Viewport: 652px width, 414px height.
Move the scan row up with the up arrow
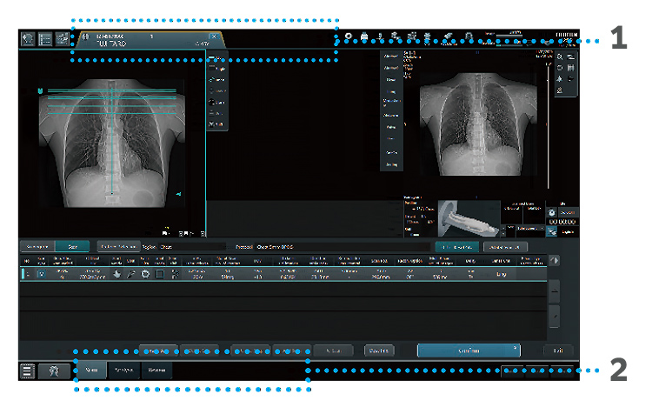pyautogui.click(x=555, y=291)
